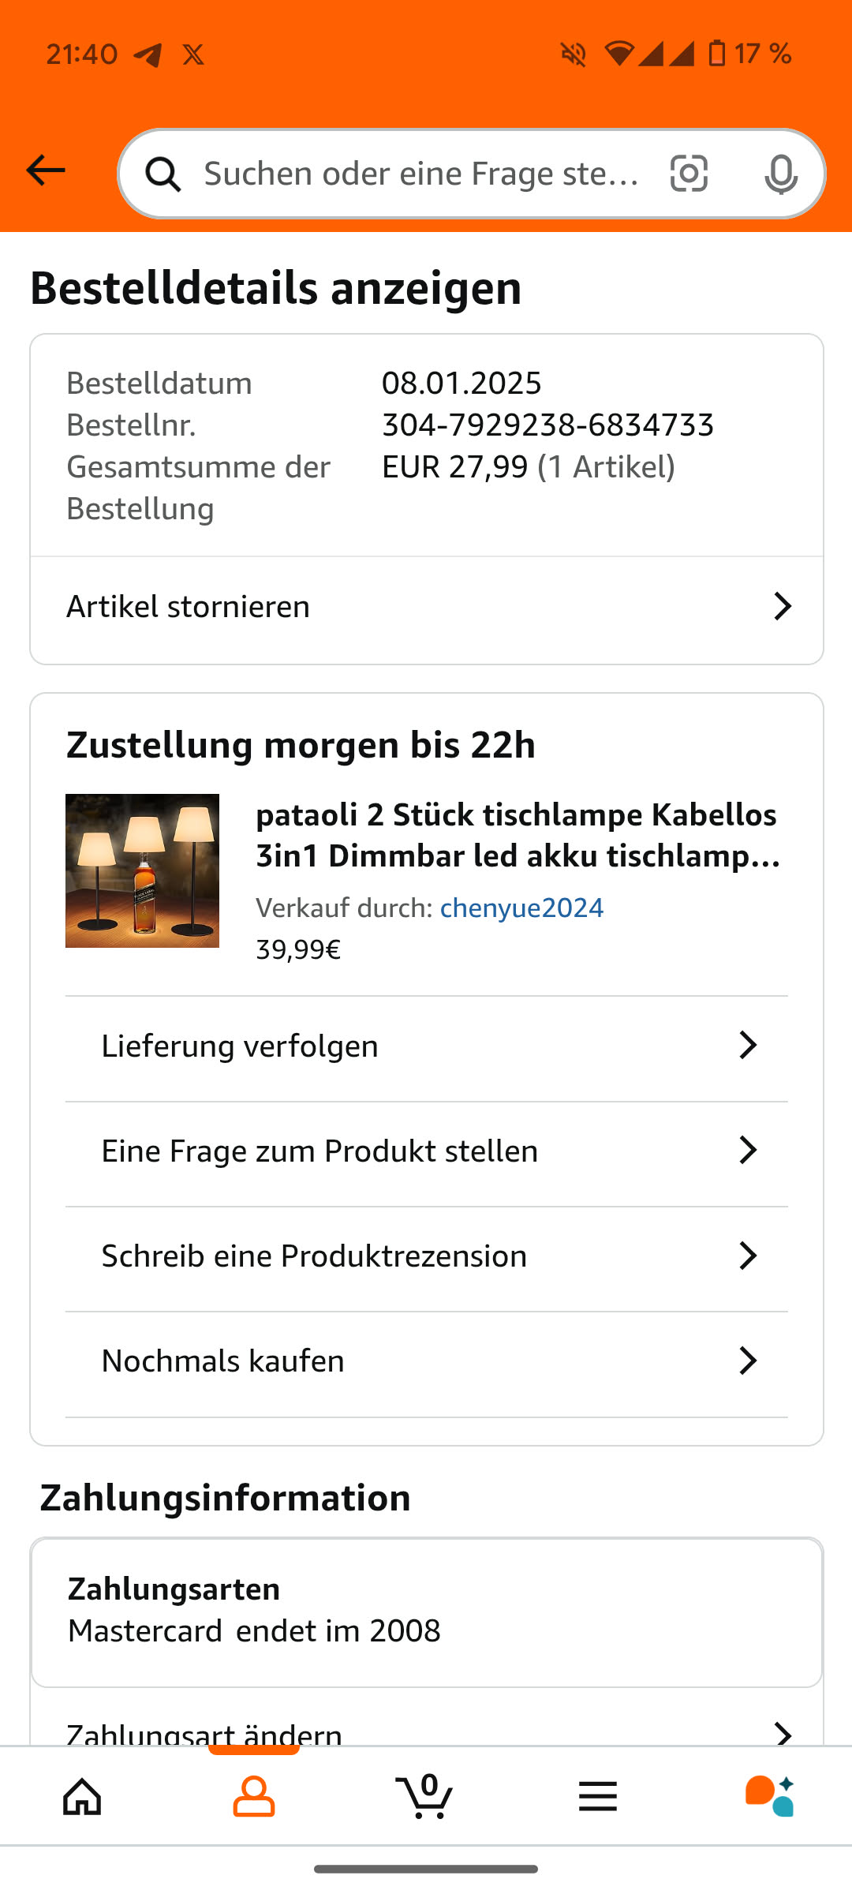The height and width of the screenshot is (1894, 852).
Task: Open Lieferung verfolgen chevron
Action: [747, 1046]
